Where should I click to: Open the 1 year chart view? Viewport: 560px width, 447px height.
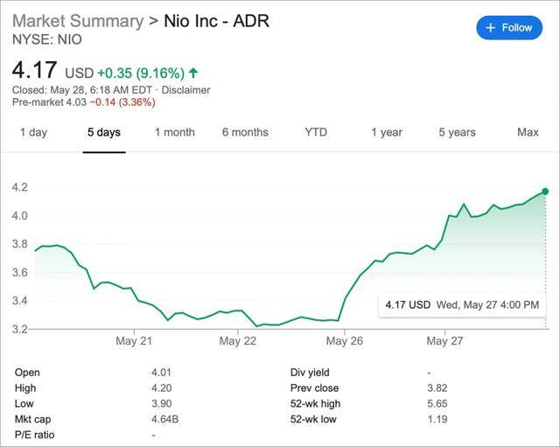click(386, 132)
